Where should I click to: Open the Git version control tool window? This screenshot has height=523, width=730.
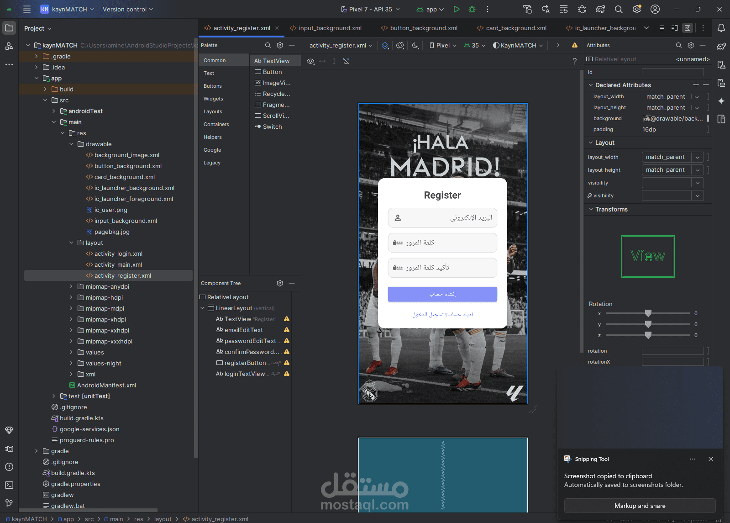(9, 503)
